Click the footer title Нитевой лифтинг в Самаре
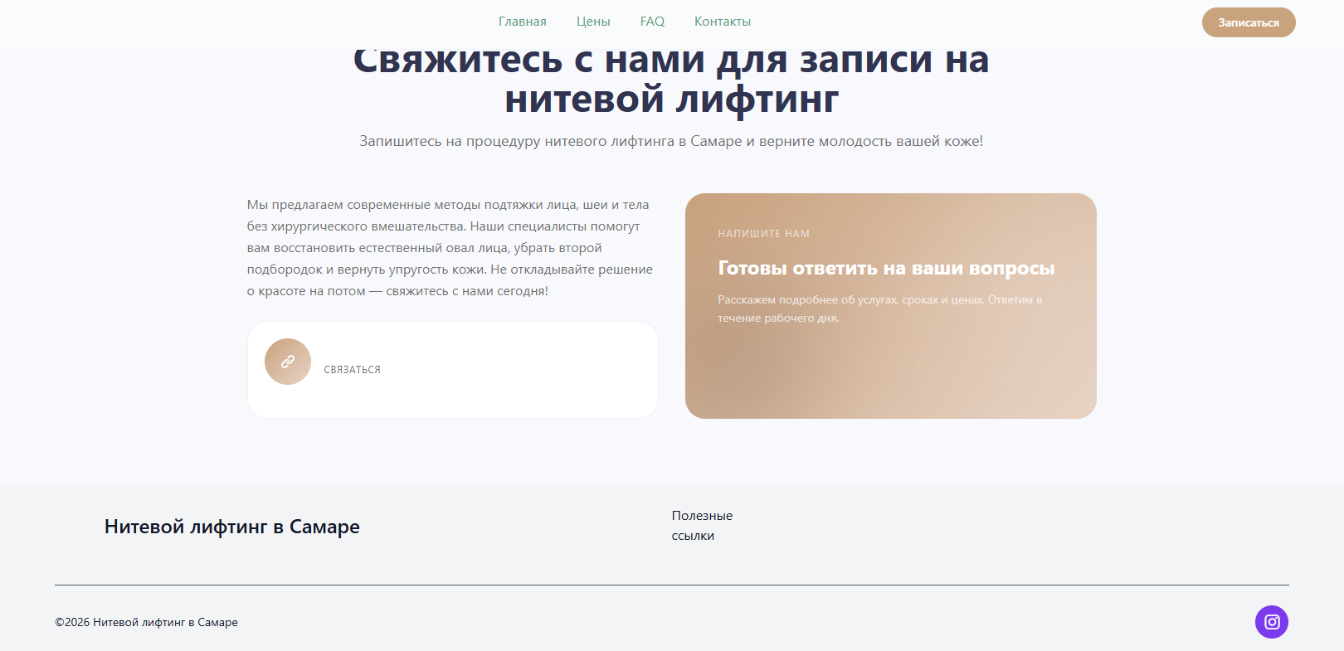1344x651 pixels. click(232, 527)
